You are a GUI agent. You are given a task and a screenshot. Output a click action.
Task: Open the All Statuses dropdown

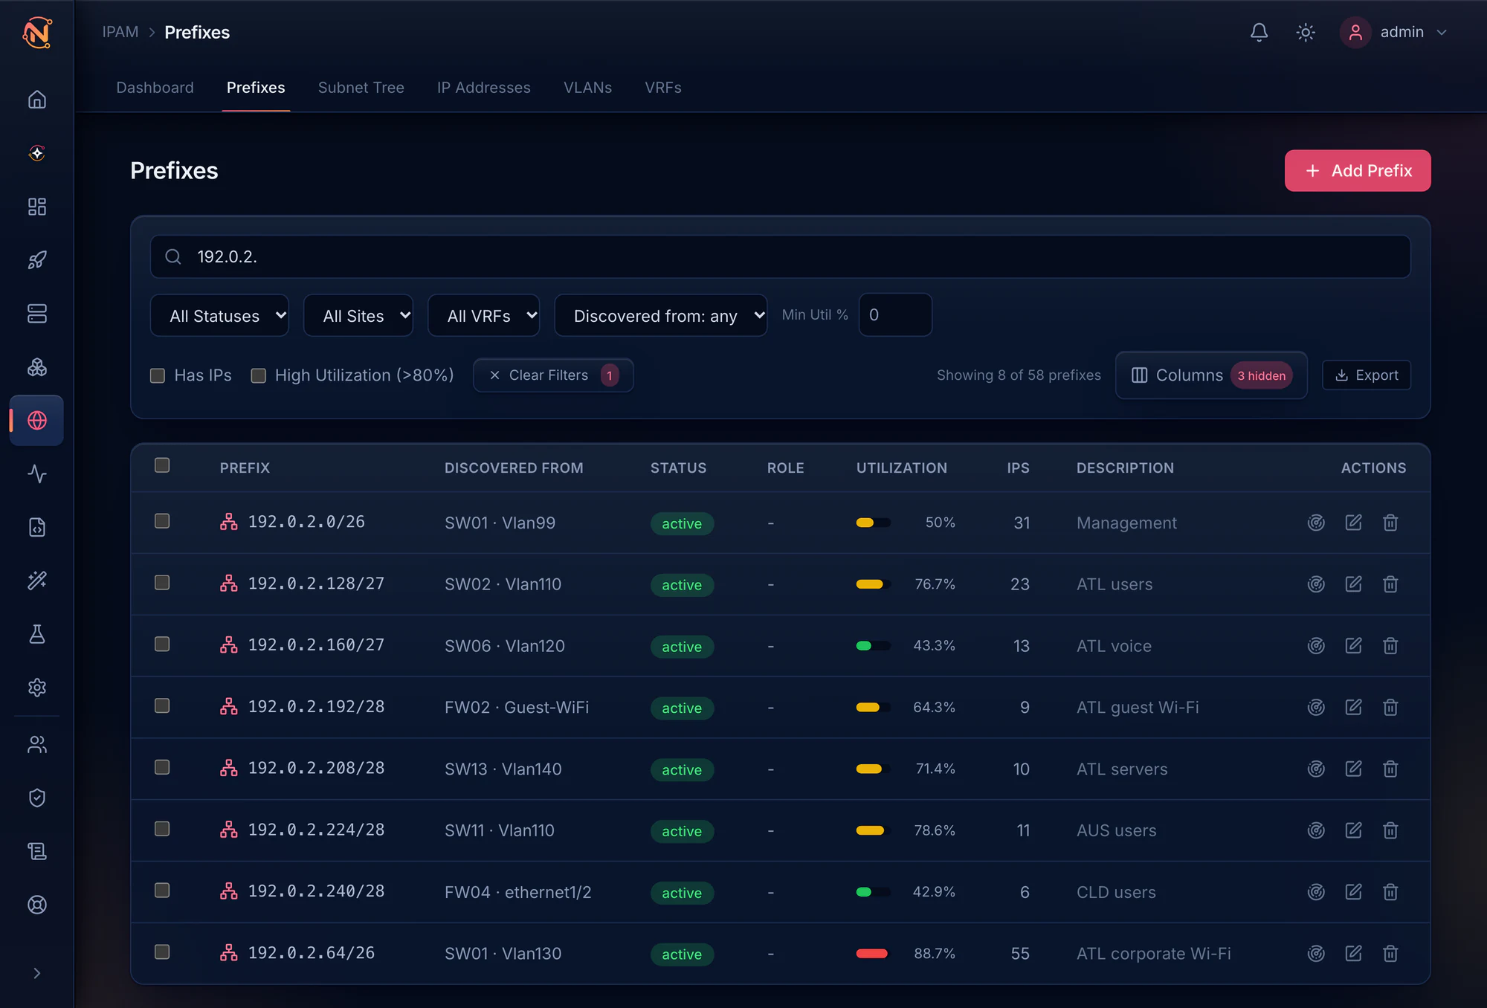tap(219, 315)
